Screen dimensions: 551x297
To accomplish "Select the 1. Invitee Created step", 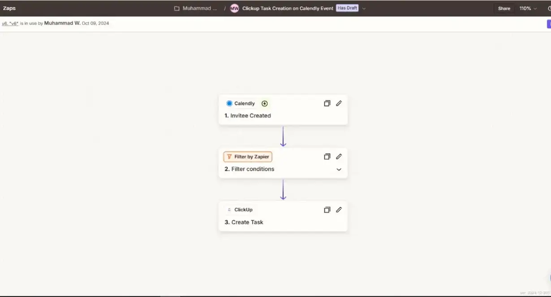I will [x=283, y=110].
